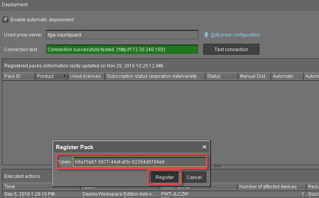Click the Edit proxy configuration icon
This screenshot has height=198, width=319.
click(206, 35)
